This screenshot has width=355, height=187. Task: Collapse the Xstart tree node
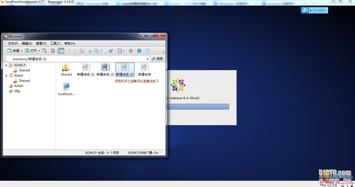pyautogui.click(x=6, y=75)
